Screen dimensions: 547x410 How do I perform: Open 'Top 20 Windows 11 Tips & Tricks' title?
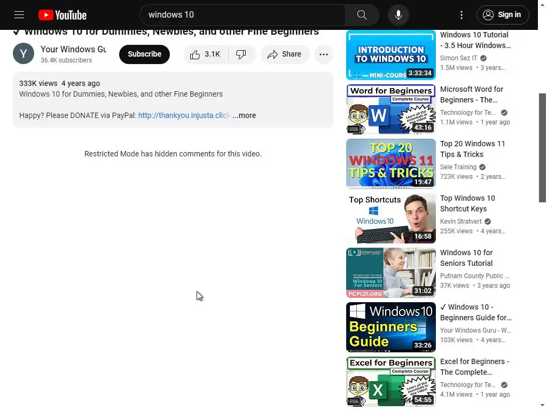click(x=472, y=149)
